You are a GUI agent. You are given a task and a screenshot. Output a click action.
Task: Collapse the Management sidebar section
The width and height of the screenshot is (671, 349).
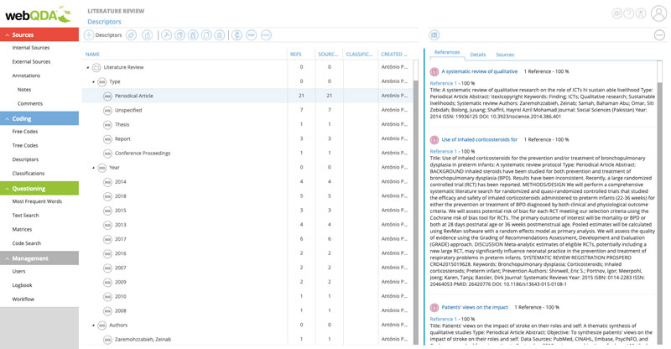point(7,258)
